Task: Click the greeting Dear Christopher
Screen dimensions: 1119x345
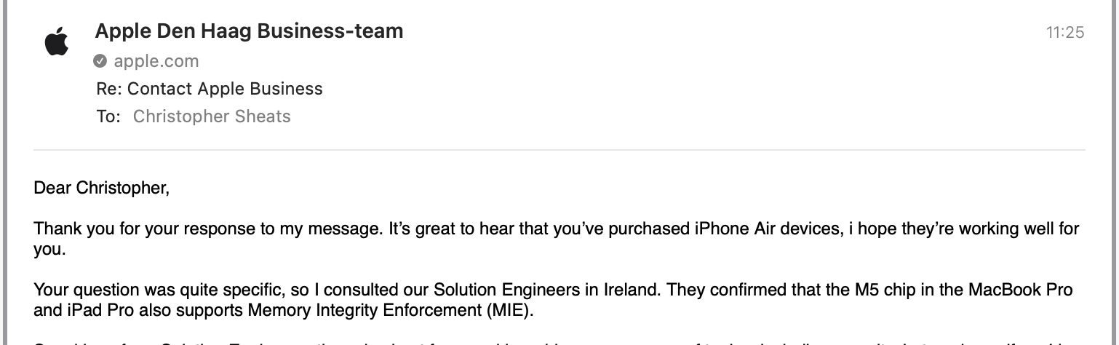Action: coord(101,188)
